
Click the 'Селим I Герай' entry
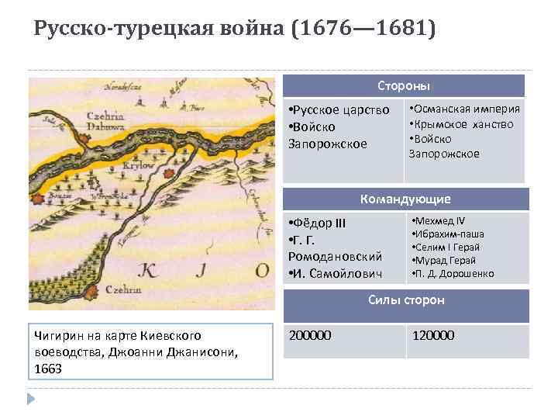tap(446, 248)
